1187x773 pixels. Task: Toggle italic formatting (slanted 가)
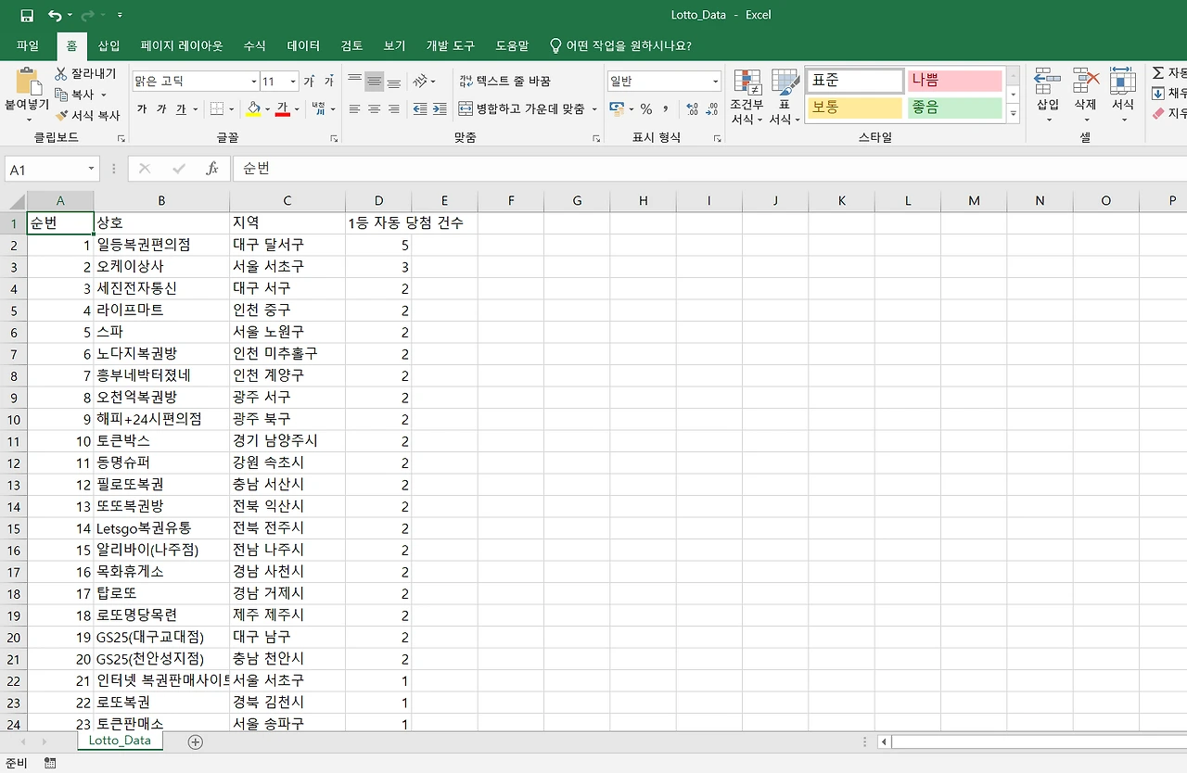(x=161, y=109)
